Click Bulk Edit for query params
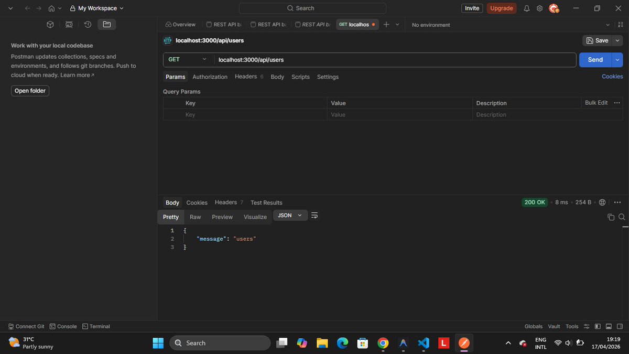 pyautogui.click(x=597, y=103)
